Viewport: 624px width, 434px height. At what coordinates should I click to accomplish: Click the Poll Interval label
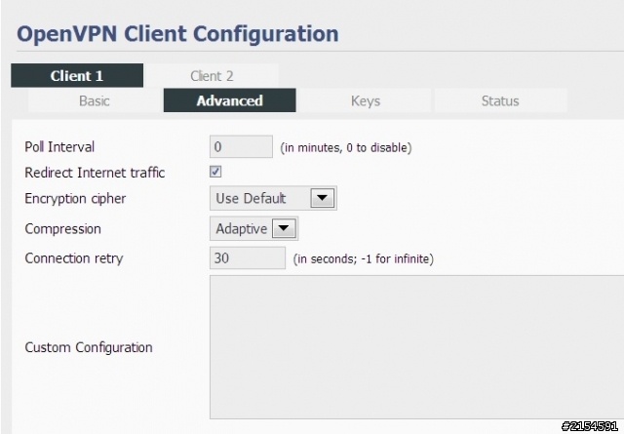[59, 147]
